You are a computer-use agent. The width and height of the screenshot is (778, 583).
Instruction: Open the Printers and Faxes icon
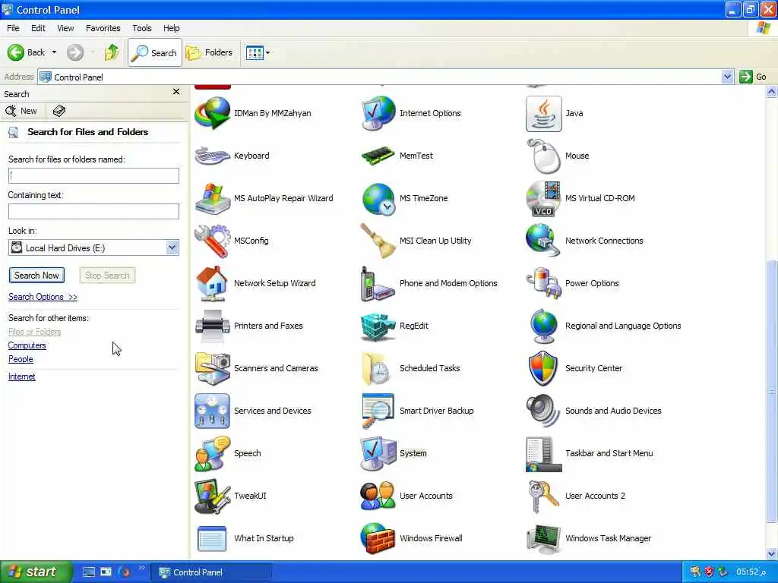pyautogui.click(x=213, y=326)
